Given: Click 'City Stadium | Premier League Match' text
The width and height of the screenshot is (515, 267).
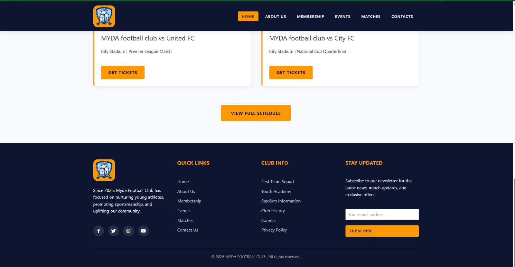Looking at the screenshot, I should pyautogui.click(x=136, y=52).
